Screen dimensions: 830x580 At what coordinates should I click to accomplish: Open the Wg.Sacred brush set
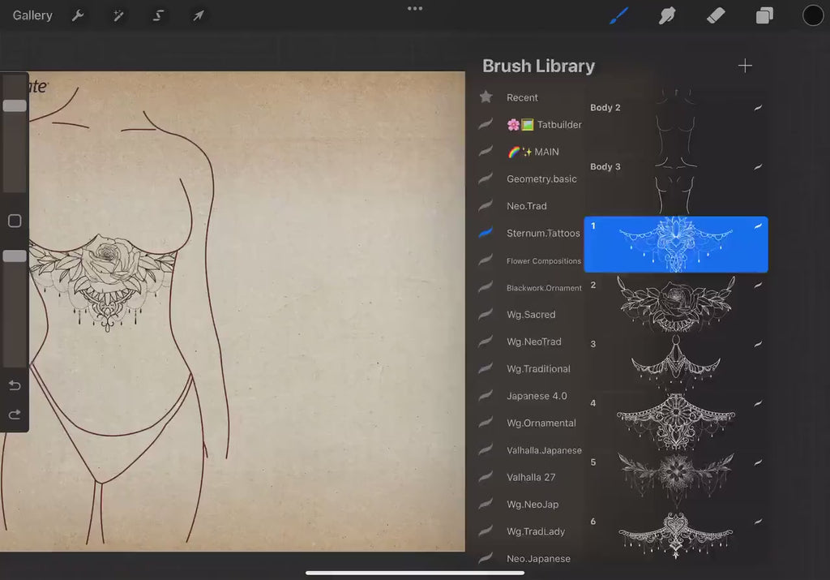tap(530, 315)
